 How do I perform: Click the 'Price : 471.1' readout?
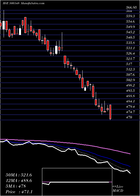click(x=20, y=192)
